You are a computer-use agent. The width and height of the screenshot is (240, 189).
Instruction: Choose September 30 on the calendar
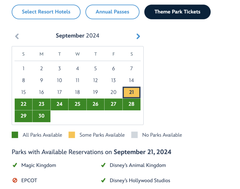[41, 116]
